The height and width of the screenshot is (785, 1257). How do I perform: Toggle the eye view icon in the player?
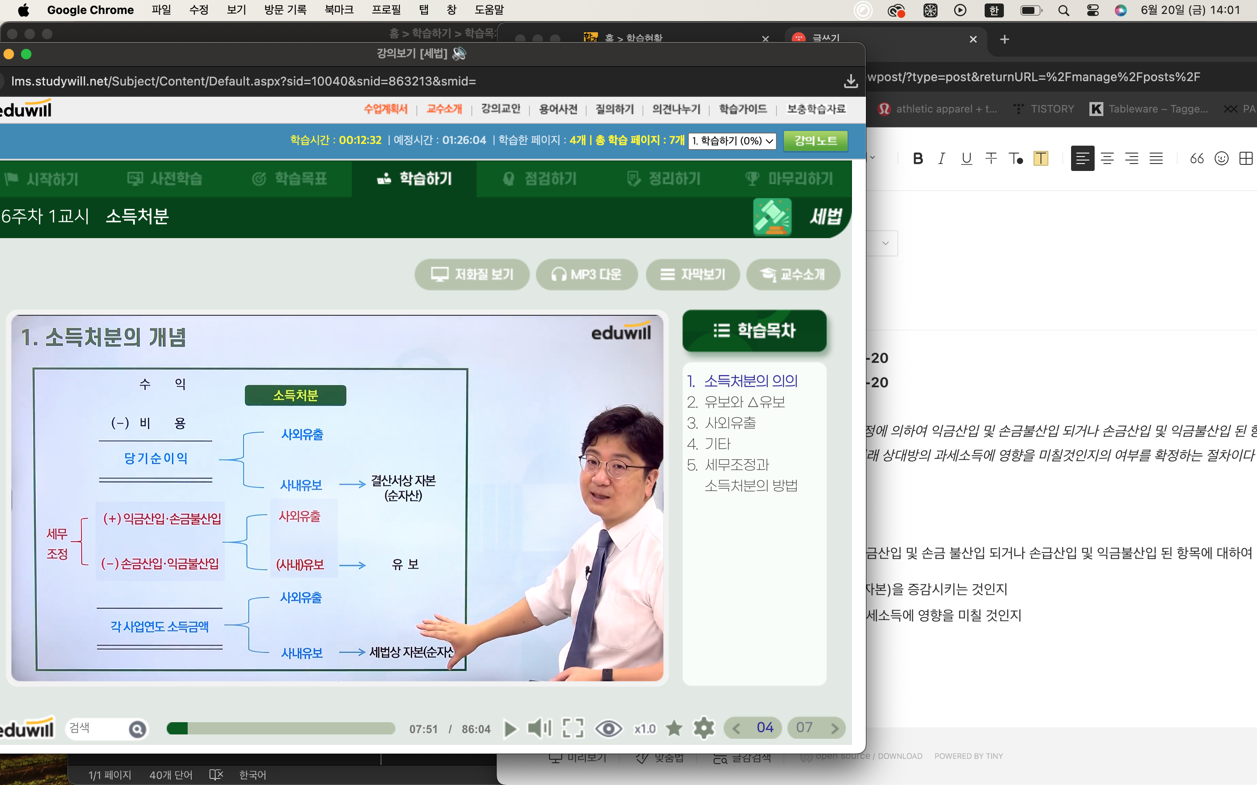(x=608, y=728)
